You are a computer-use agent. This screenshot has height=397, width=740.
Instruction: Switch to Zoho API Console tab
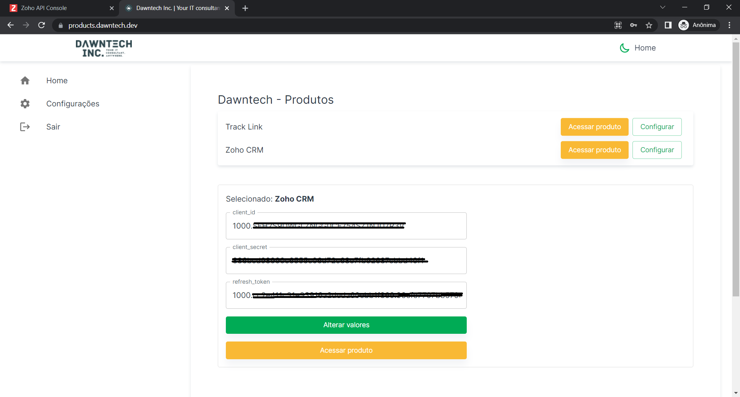tap(59, 8)
